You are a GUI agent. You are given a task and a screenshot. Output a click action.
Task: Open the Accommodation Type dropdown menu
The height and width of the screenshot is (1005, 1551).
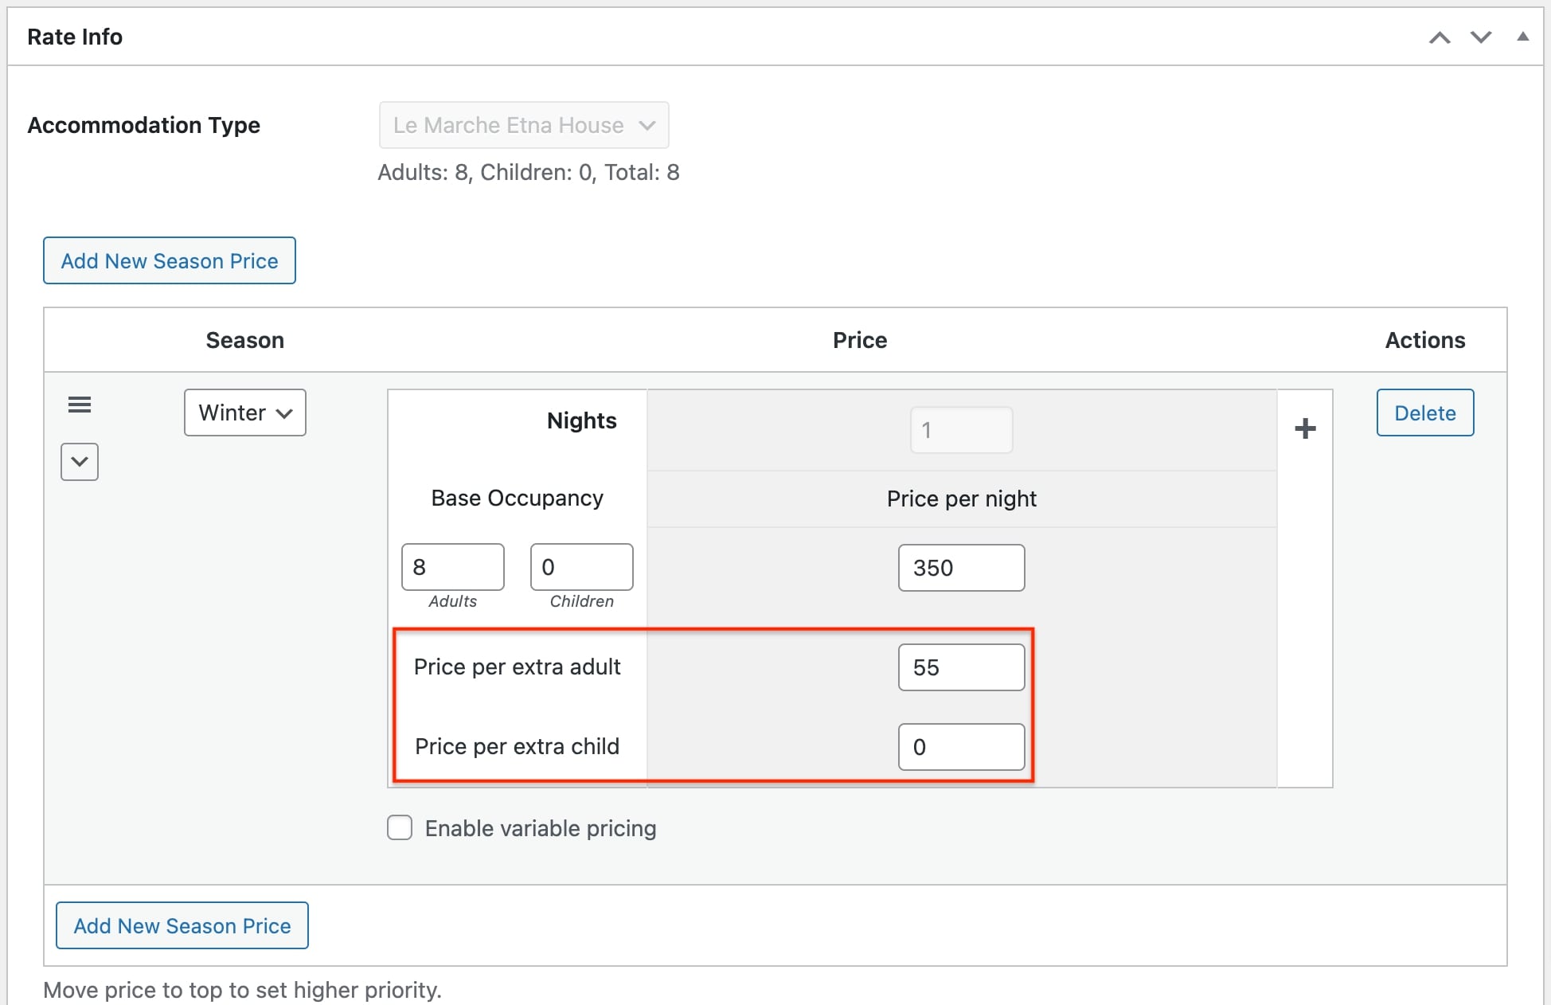pos(523,126)
